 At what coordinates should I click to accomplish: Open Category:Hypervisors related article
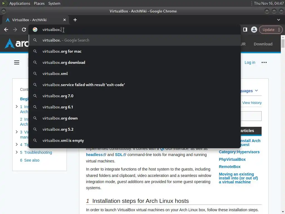pos(239,152)
